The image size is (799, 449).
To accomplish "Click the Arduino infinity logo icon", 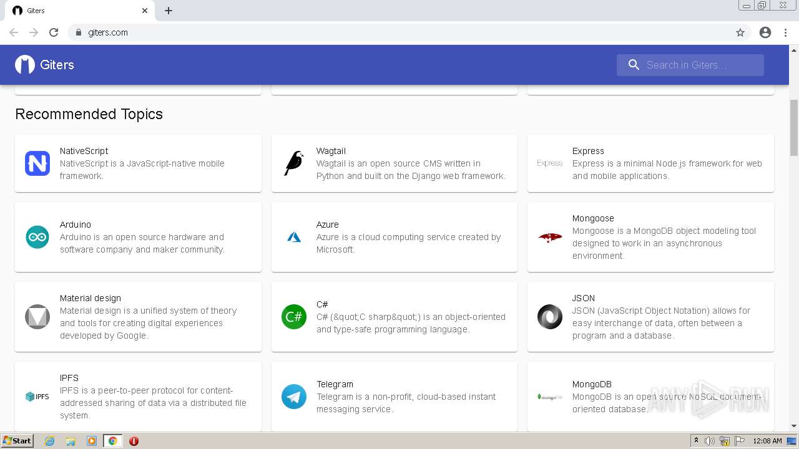I will [37, 237].
